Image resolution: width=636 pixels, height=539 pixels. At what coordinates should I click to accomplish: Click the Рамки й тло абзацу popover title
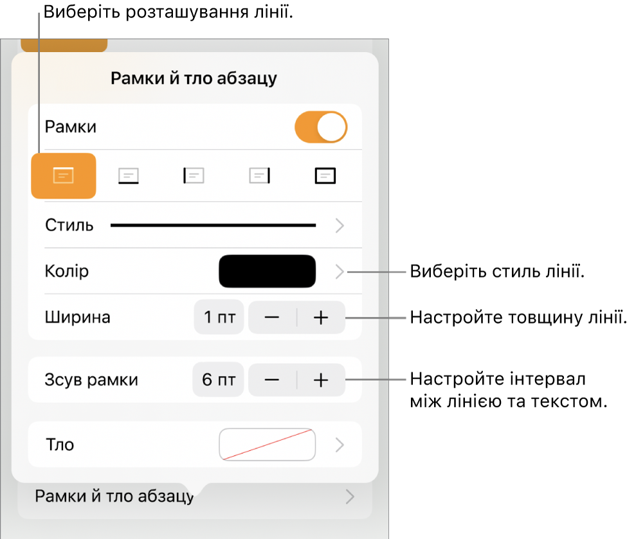pos(194,78)
